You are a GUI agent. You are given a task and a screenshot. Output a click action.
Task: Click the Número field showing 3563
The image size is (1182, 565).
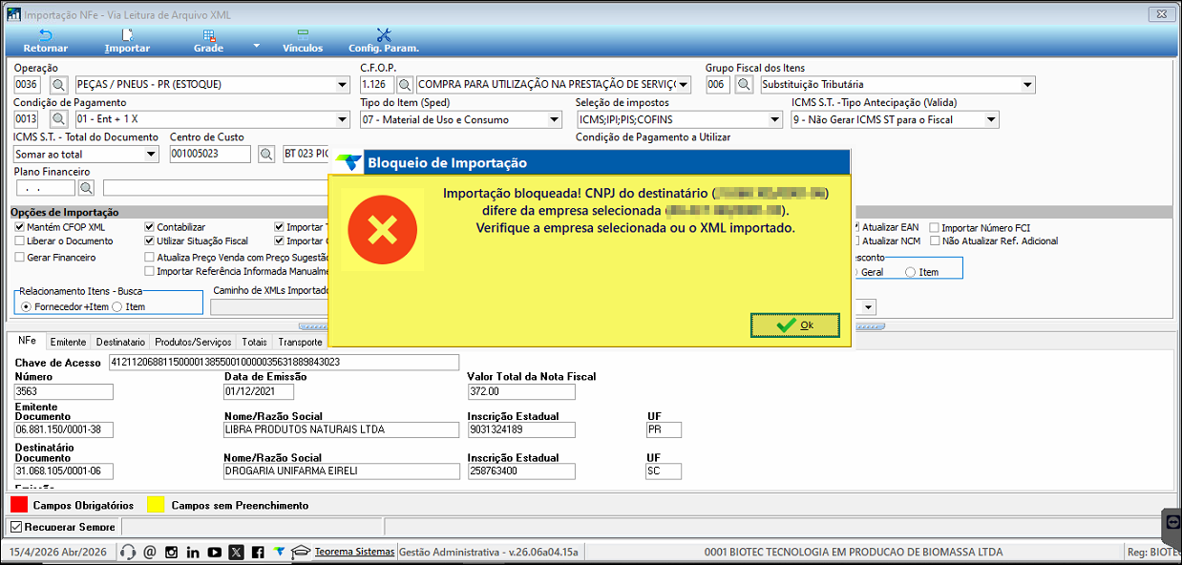[x=64, y=391]
